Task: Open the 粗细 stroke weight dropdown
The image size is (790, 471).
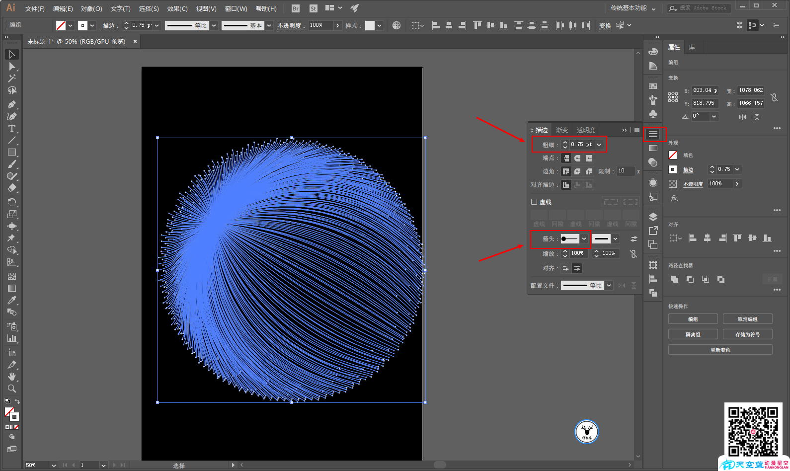Action: click(x=599, y=145)
